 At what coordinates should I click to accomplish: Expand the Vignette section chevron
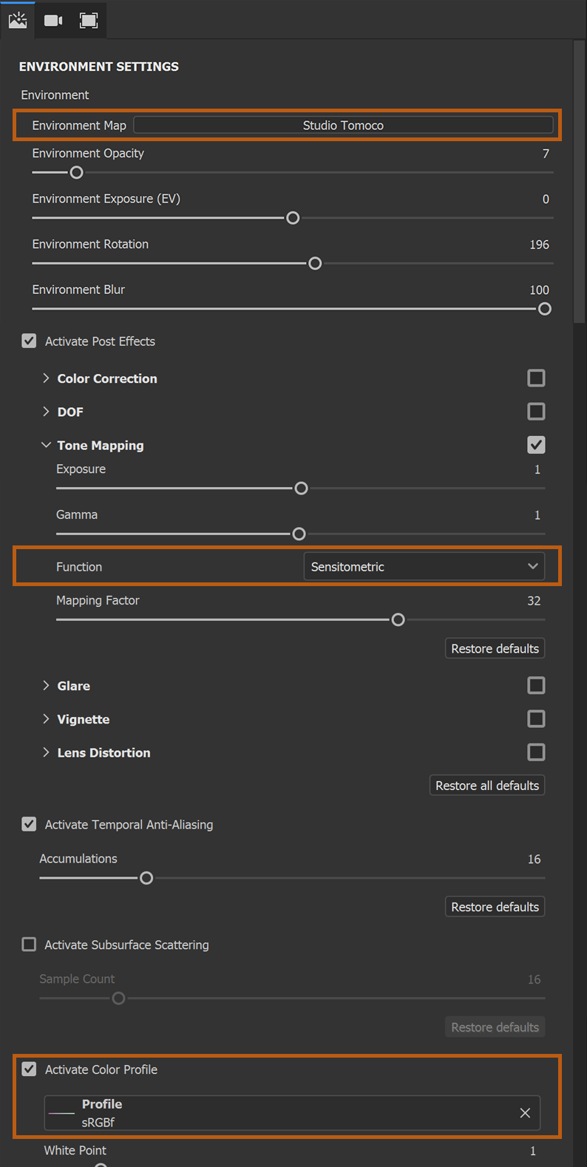pyautogui.click(x=46, y=719)
